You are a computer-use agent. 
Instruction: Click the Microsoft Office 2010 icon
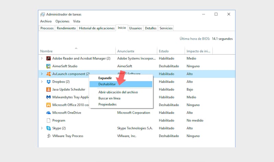click(x=48, y=105)
